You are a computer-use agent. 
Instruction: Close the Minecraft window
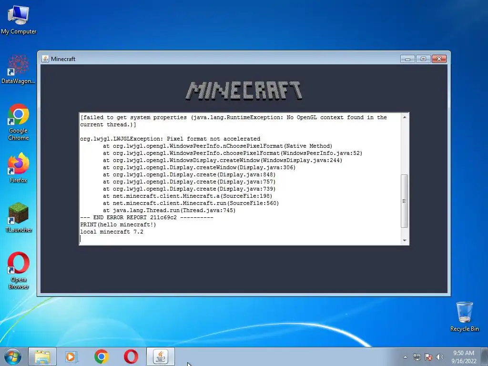tap(439, 59)
